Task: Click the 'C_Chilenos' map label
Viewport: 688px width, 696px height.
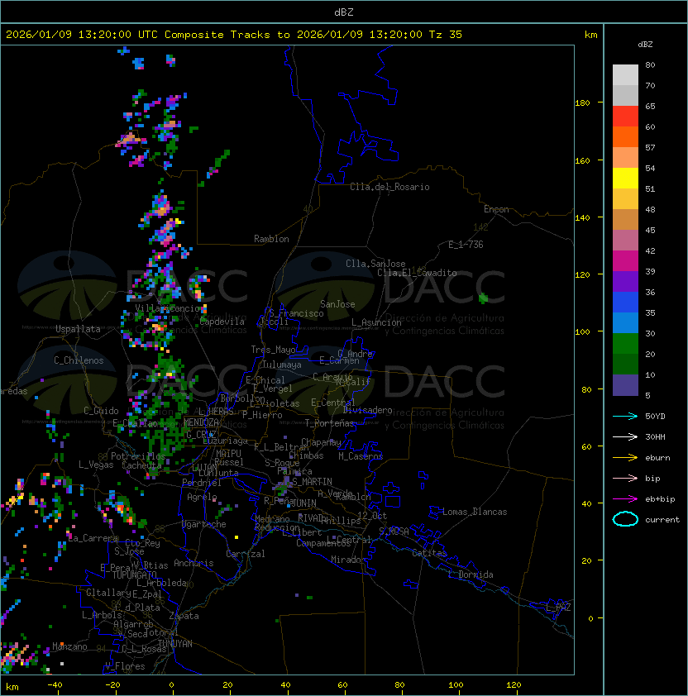Action: tap(79, 360)
